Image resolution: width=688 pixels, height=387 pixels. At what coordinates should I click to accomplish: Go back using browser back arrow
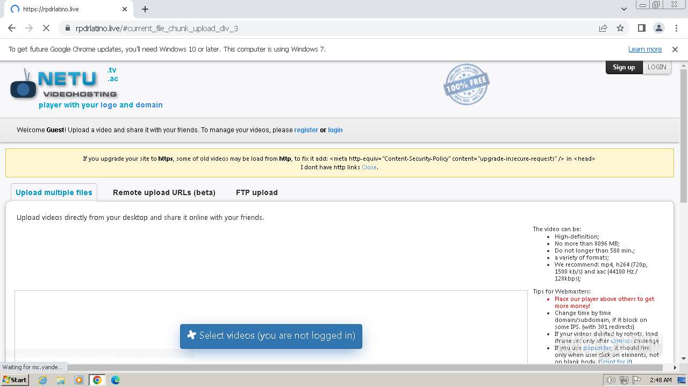[12, 28]
